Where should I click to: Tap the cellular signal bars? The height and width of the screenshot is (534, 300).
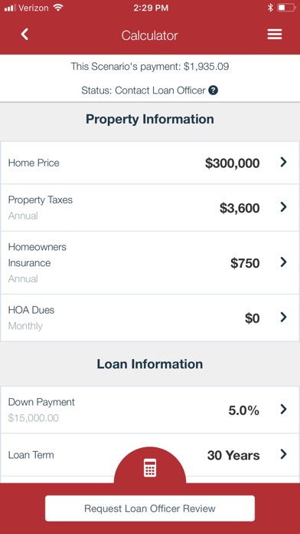pos(10,8)
